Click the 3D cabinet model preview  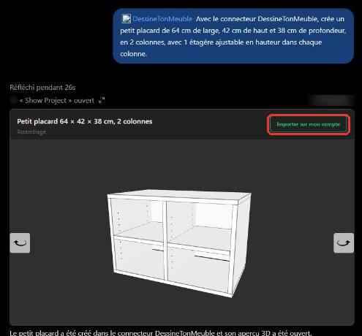tap(179, 243)
